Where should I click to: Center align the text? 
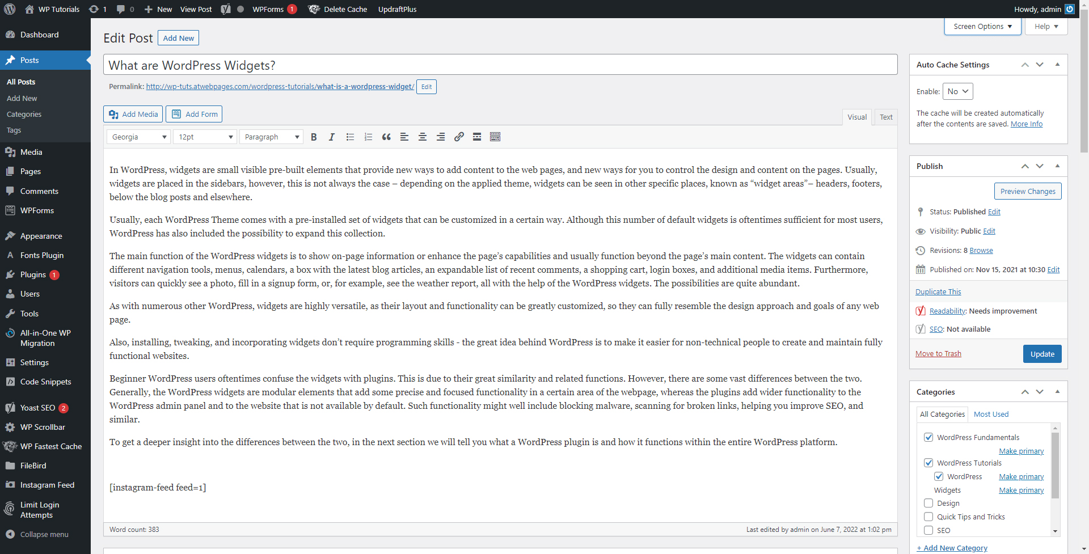point(423,137)
